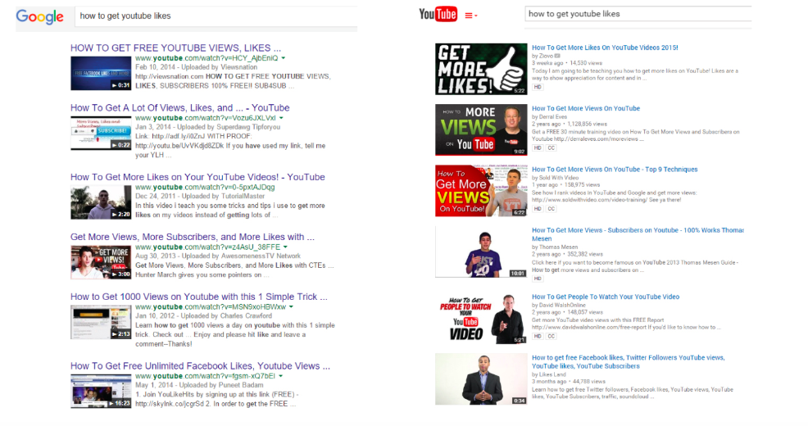Open 'Get More Views, More Subscribers' Google result
This screenshot has width=808, height=426.
(193, 237)
